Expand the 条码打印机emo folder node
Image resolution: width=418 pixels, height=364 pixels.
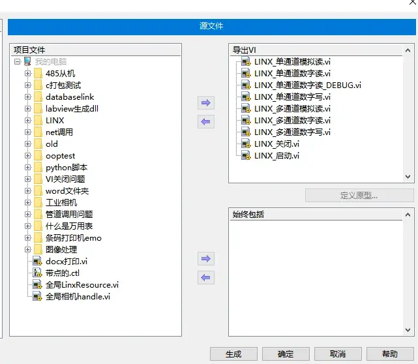(x=28, y=237)
